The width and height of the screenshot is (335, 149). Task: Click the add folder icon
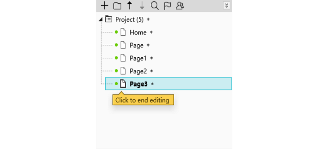117,6
